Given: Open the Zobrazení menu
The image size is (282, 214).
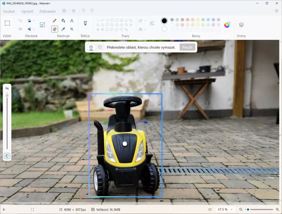Looking at the screenshot, I should (x=47, y=11).
